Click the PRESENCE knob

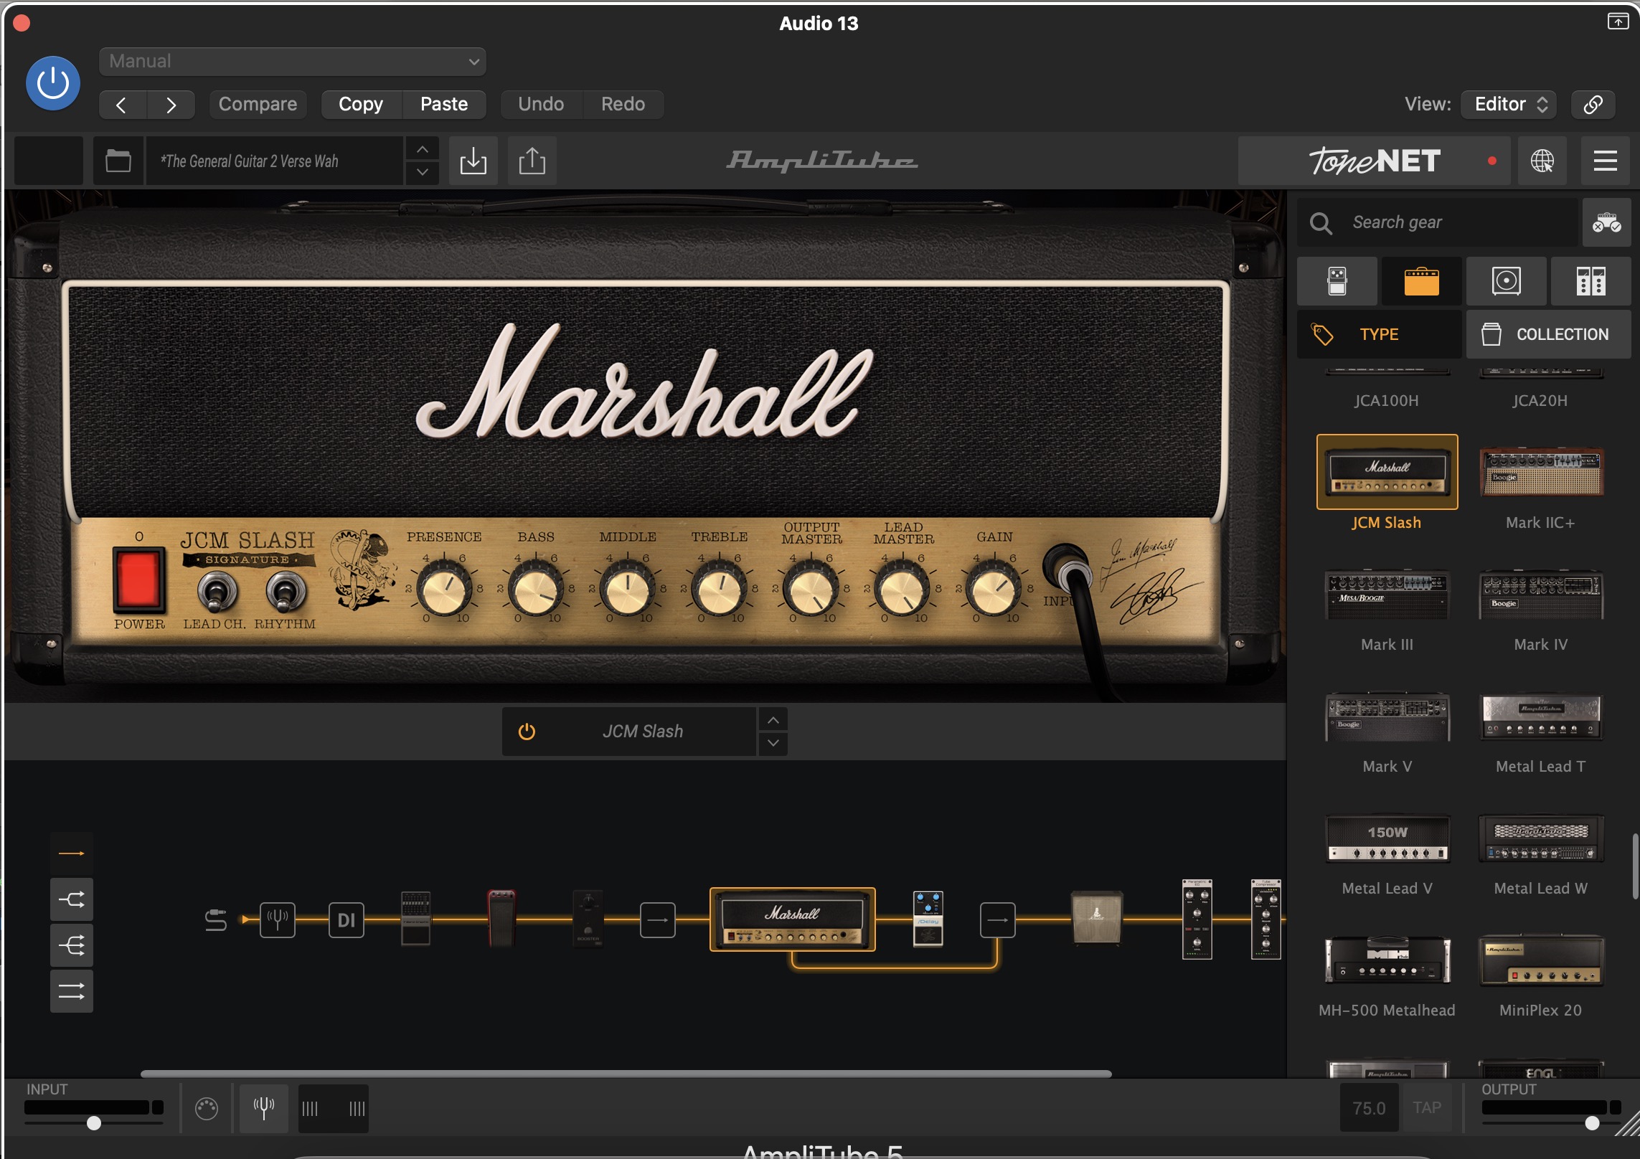point(445,590)
